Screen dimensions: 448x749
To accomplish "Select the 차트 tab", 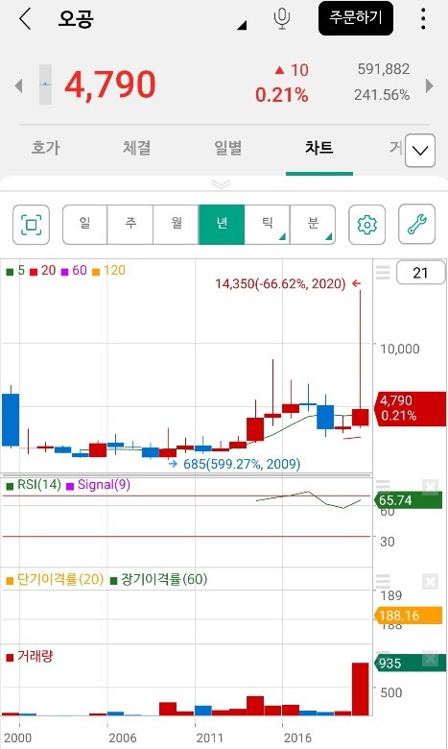I will (318, 147).
